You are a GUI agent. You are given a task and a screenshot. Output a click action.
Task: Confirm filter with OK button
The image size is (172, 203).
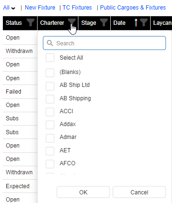pyautogui.click(x=83, y=192)
